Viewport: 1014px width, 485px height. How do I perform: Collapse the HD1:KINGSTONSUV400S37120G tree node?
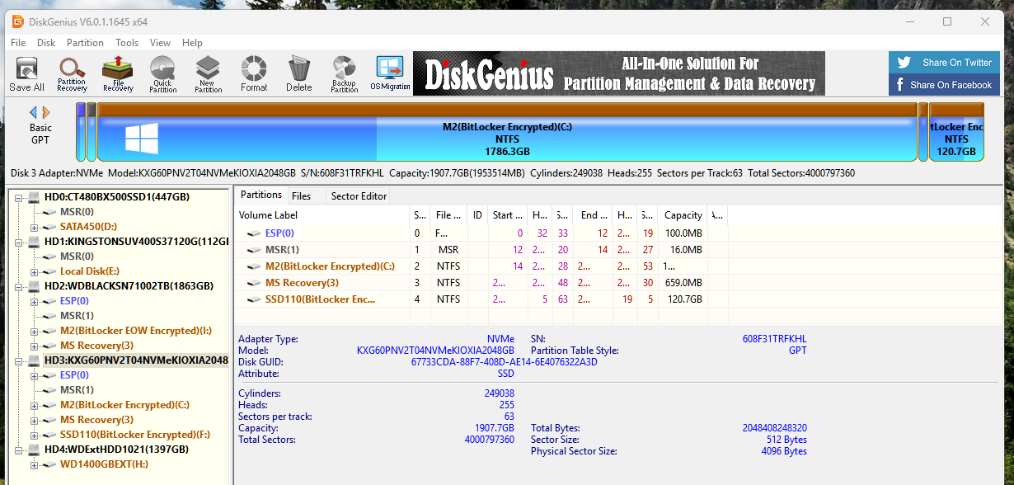(x=19, y=242)
